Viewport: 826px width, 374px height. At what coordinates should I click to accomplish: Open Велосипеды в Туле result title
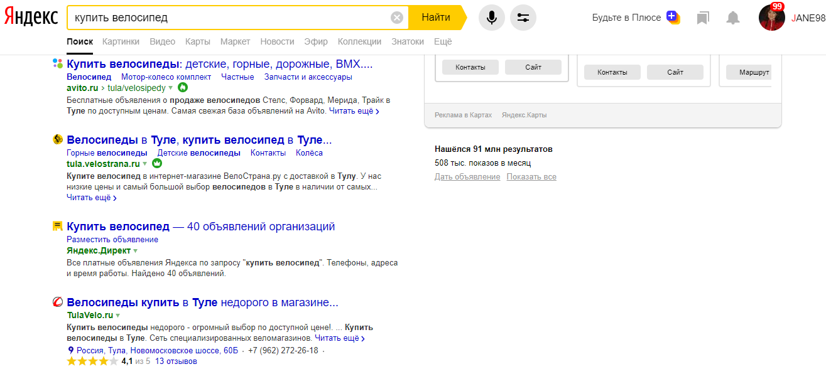199,139
